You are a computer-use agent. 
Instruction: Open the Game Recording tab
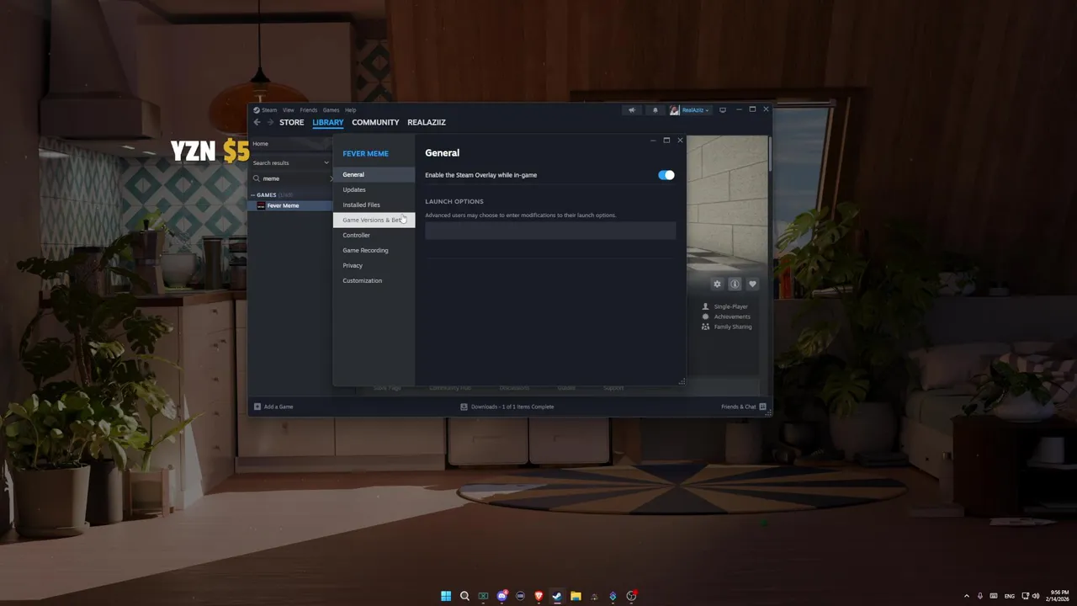pyautogui.click(x=374, y=250)
